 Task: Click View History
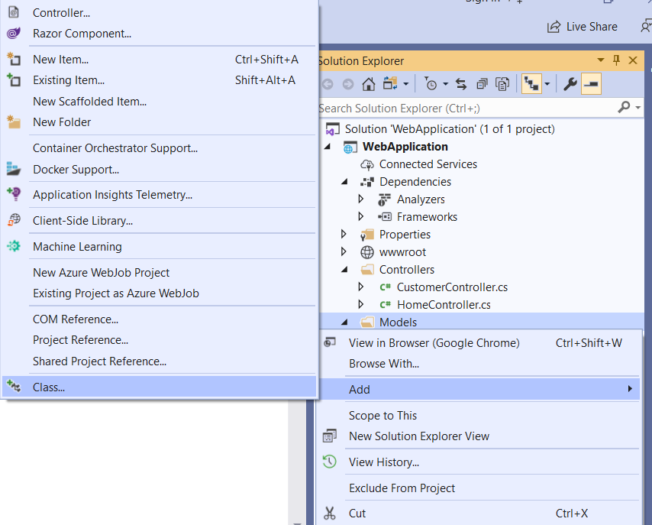click(x=384, y=462)
